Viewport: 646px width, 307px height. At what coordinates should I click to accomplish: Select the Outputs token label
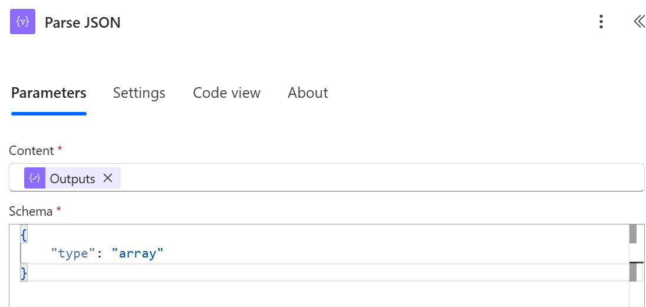[x=72, y=179]
